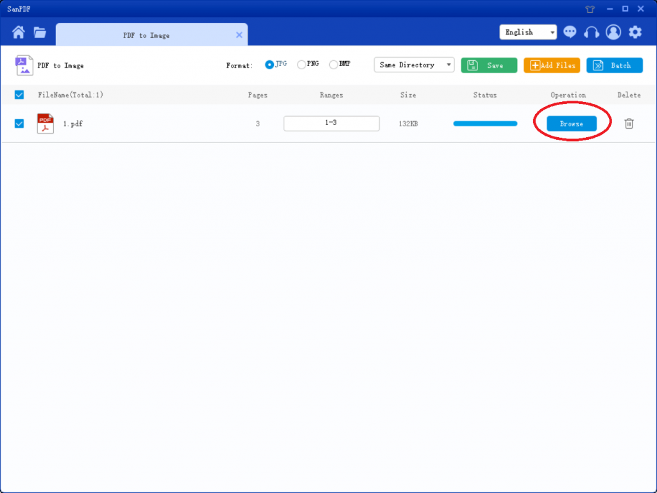The height and width of the screenshot is (493, 657).
Task: Maximize the SanPDF window
Action: click(x=625, y=9)
